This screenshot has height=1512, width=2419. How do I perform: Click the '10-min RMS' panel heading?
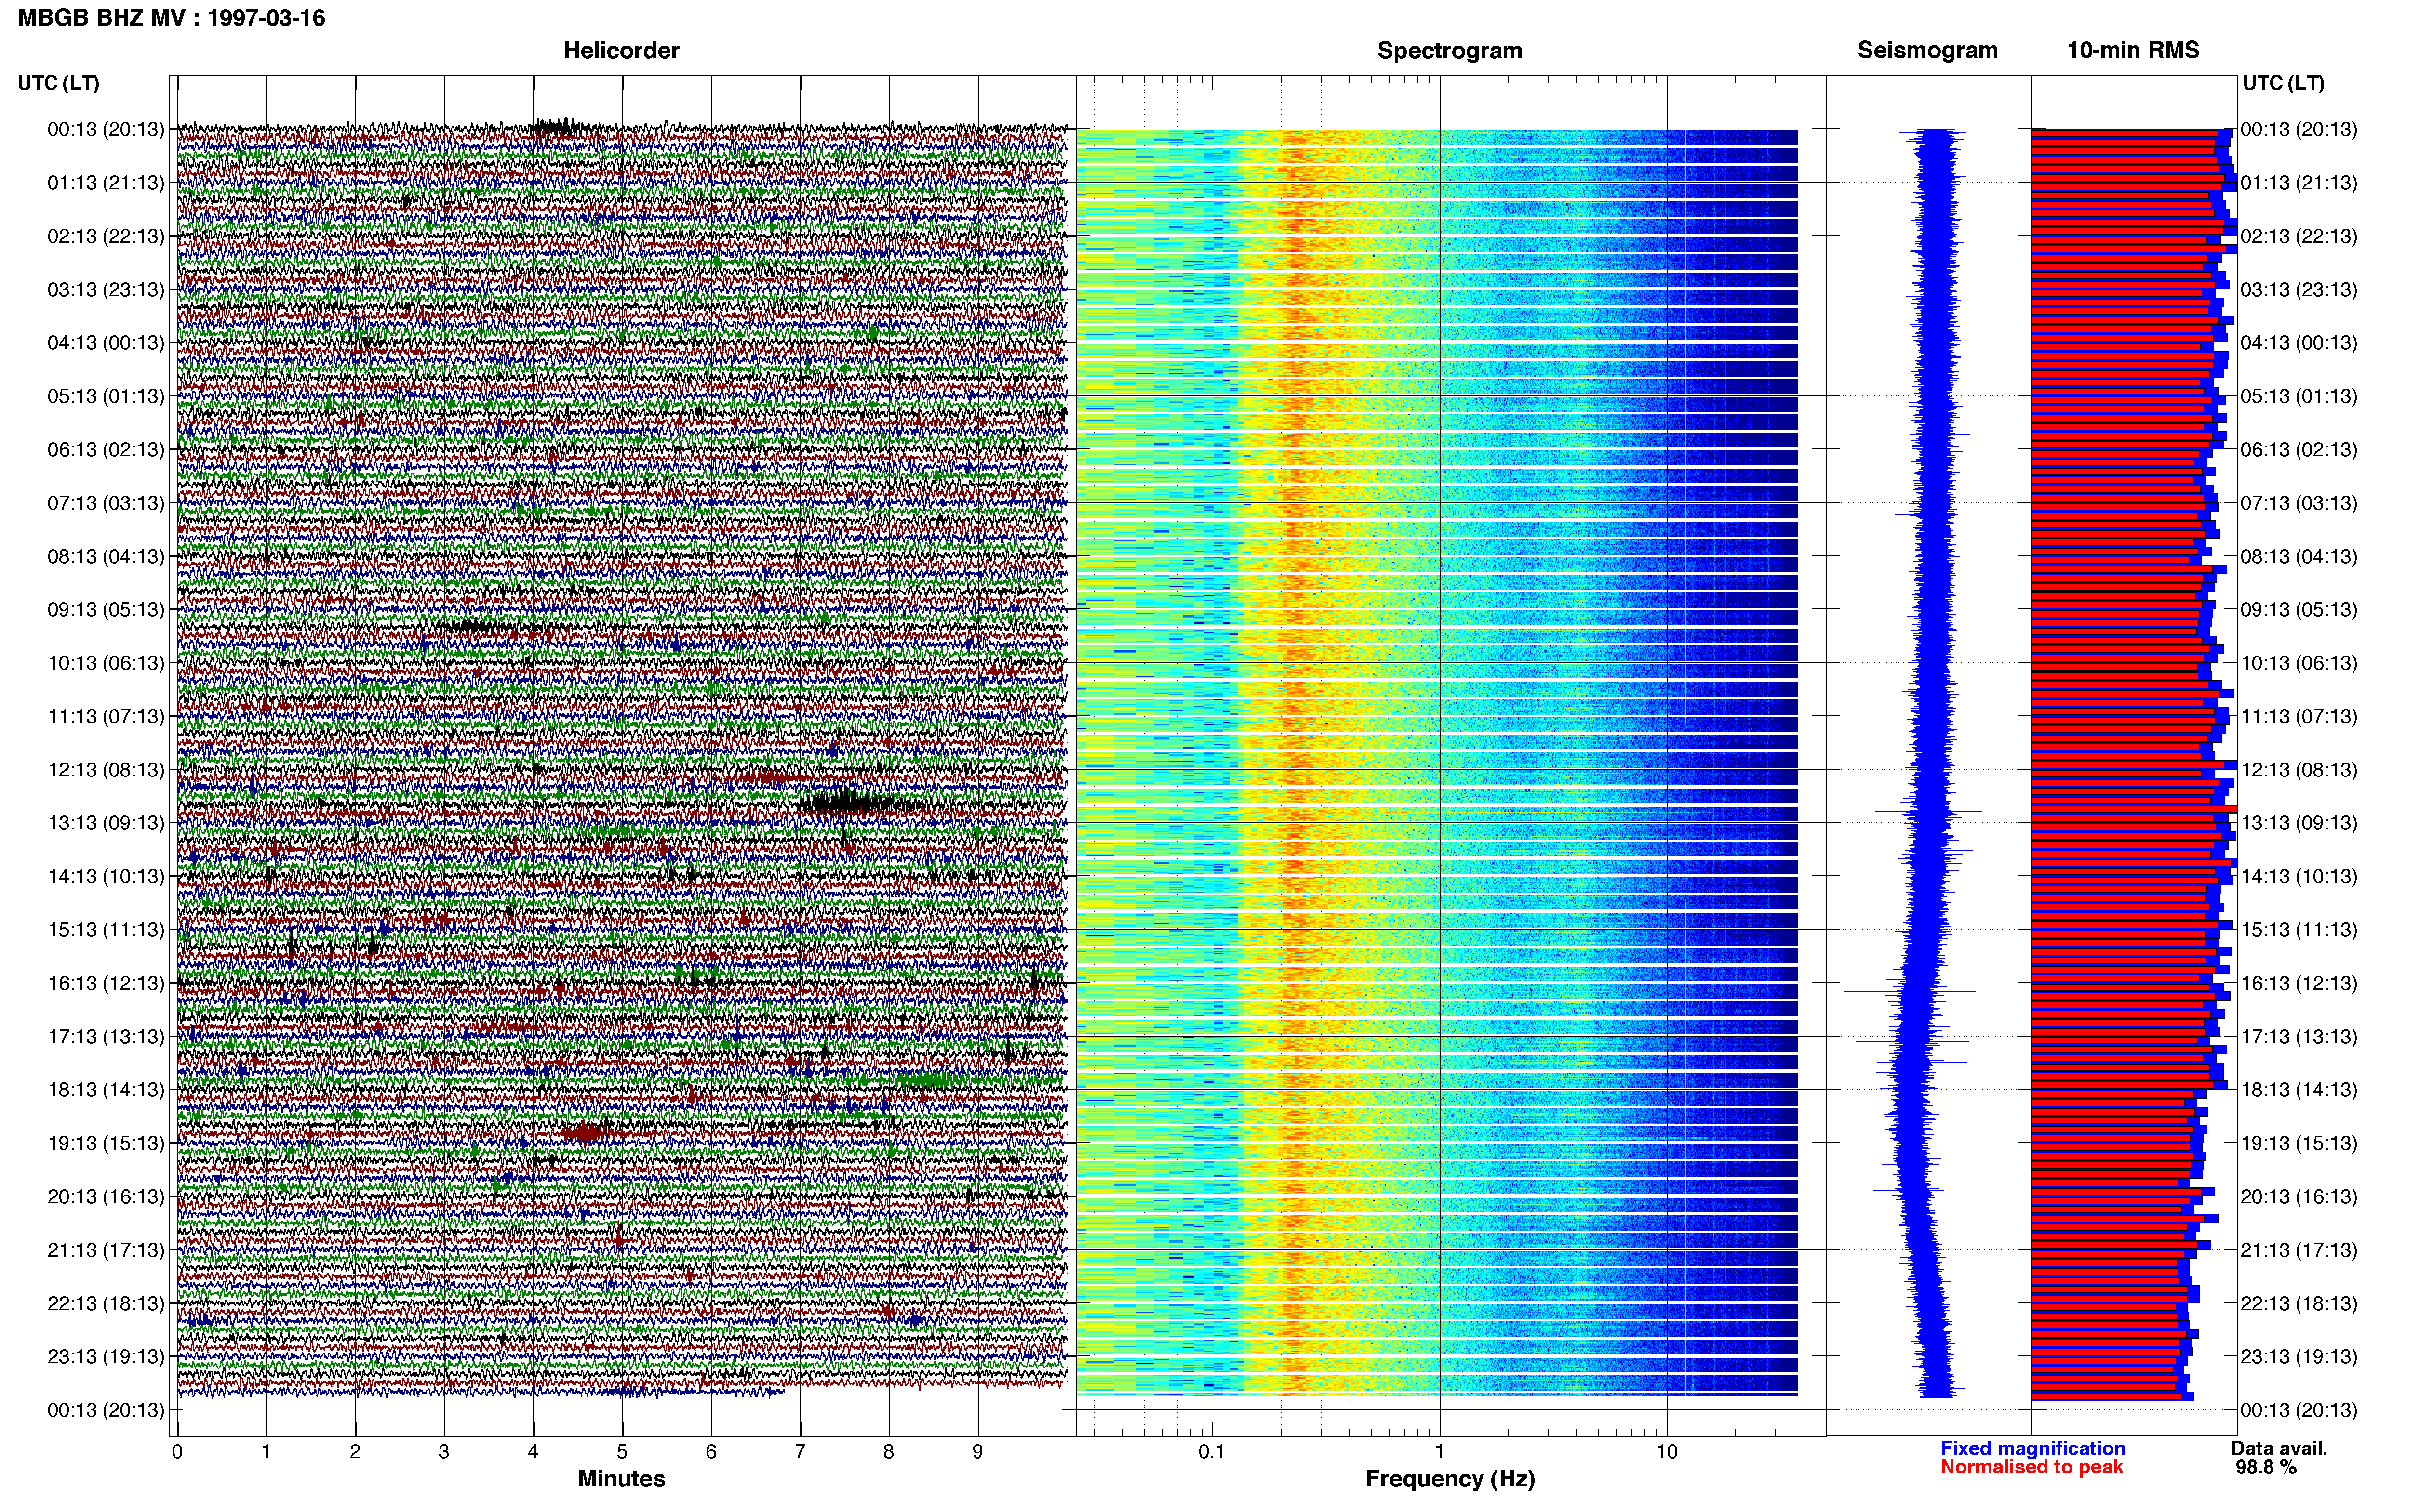[x=2133, y=50]
